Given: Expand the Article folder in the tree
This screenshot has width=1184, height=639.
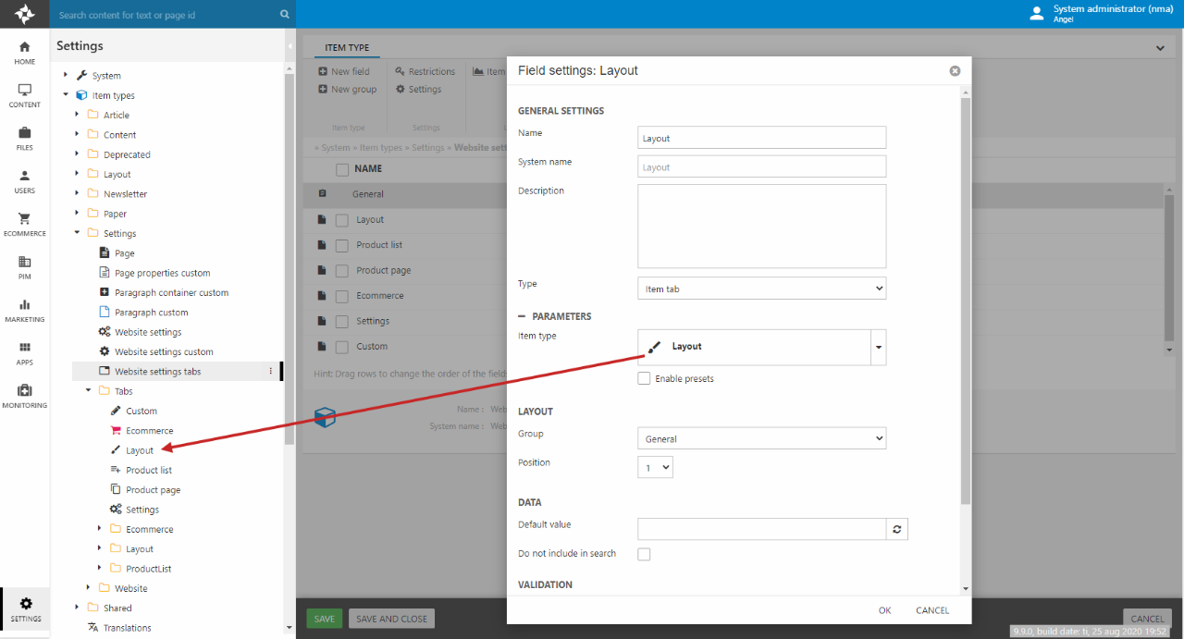Looking at the screenshot, I should pyautogui.click(x=79, y=116).
